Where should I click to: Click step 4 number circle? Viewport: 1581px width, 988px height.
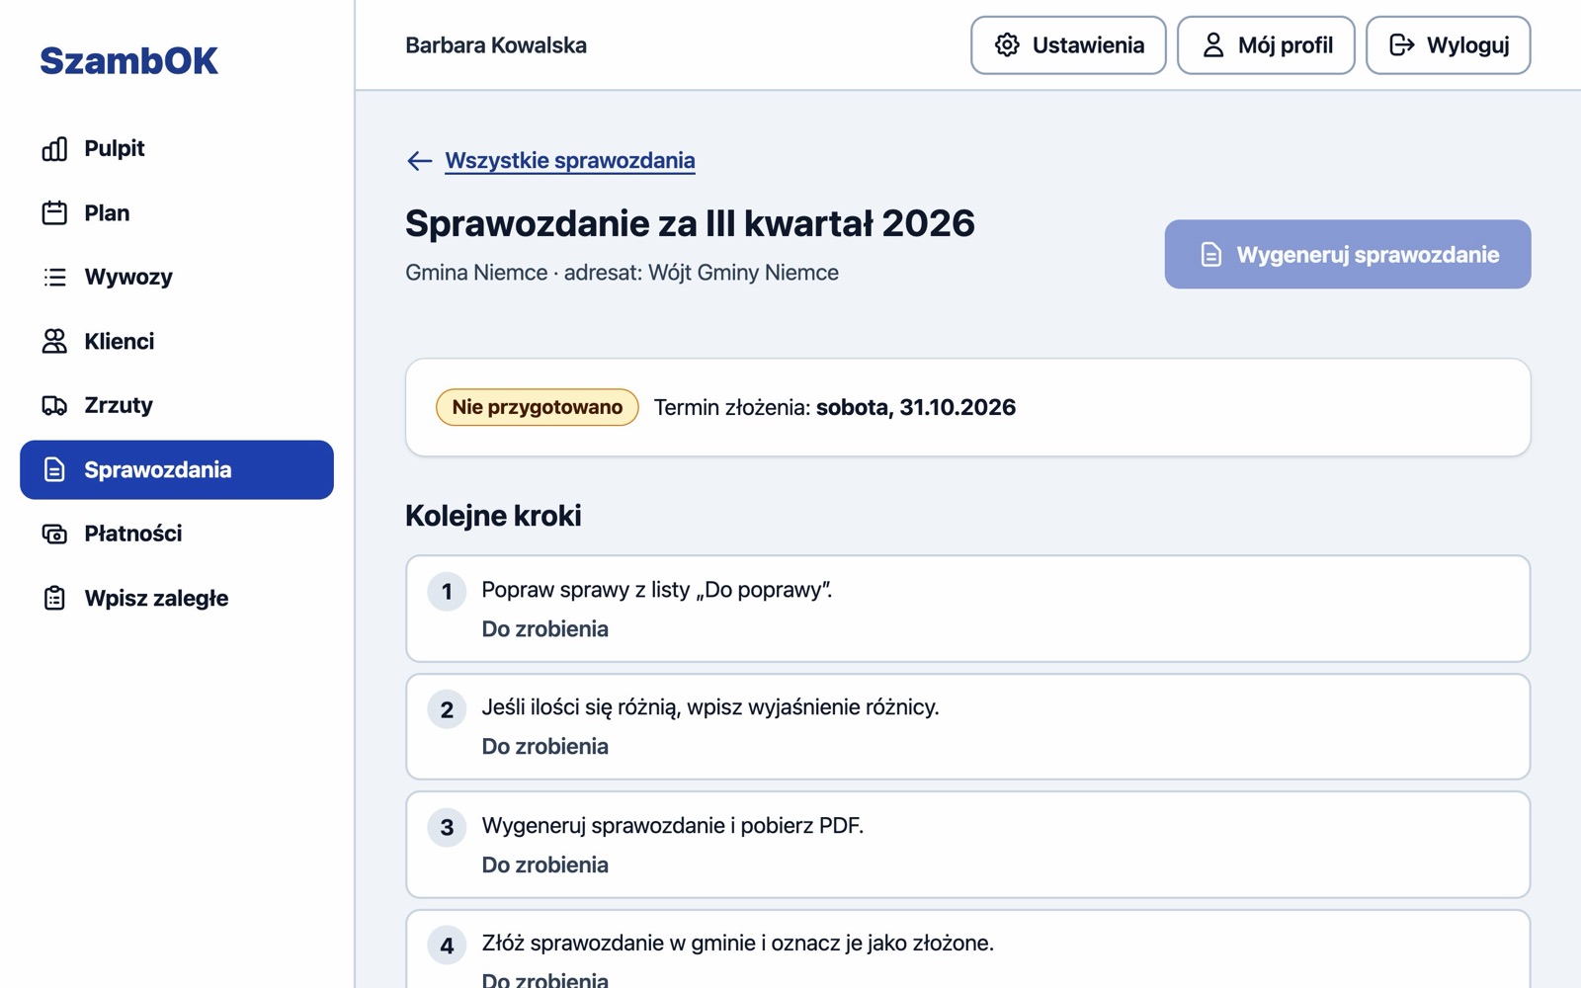pyautogui.click(x=447, y=946)
